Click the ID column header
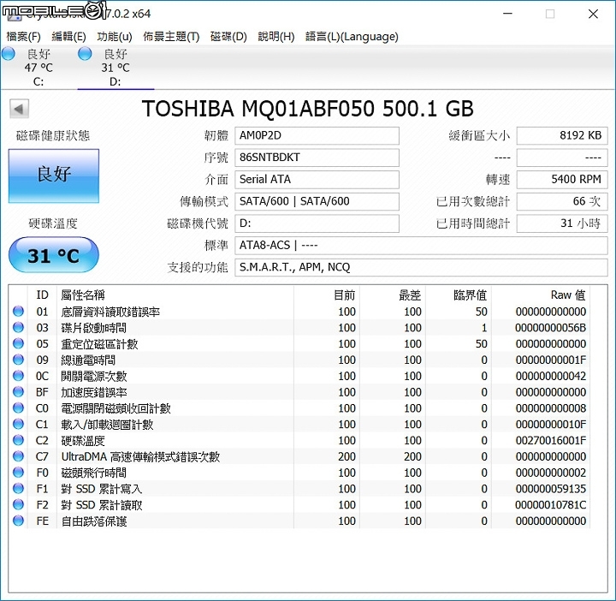This screenshot has width=616, height=601. [x=43, y=295]
